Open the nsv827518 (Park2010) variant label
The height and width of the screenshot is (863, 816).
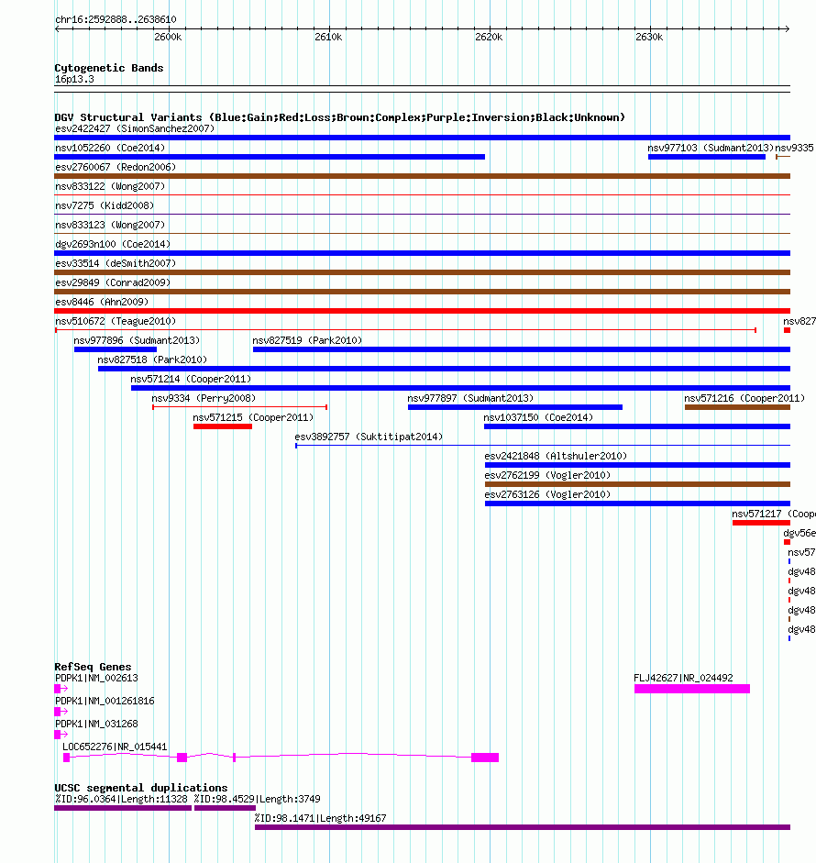(x=152, y=360)
